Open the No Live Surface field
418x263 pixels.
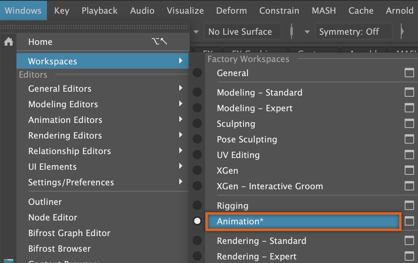click(x=242, y=32)
